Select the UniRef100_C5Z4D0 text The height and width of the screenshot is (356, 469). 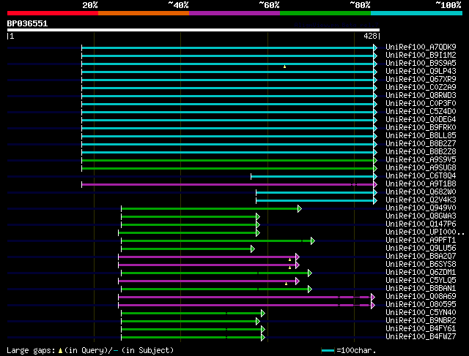421,112
